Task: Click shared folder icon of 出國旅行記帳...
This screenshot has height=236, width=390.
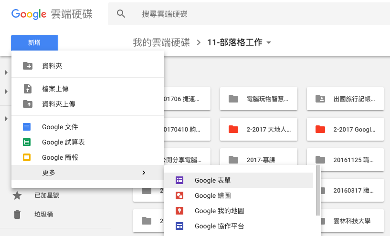Action: 320,99
